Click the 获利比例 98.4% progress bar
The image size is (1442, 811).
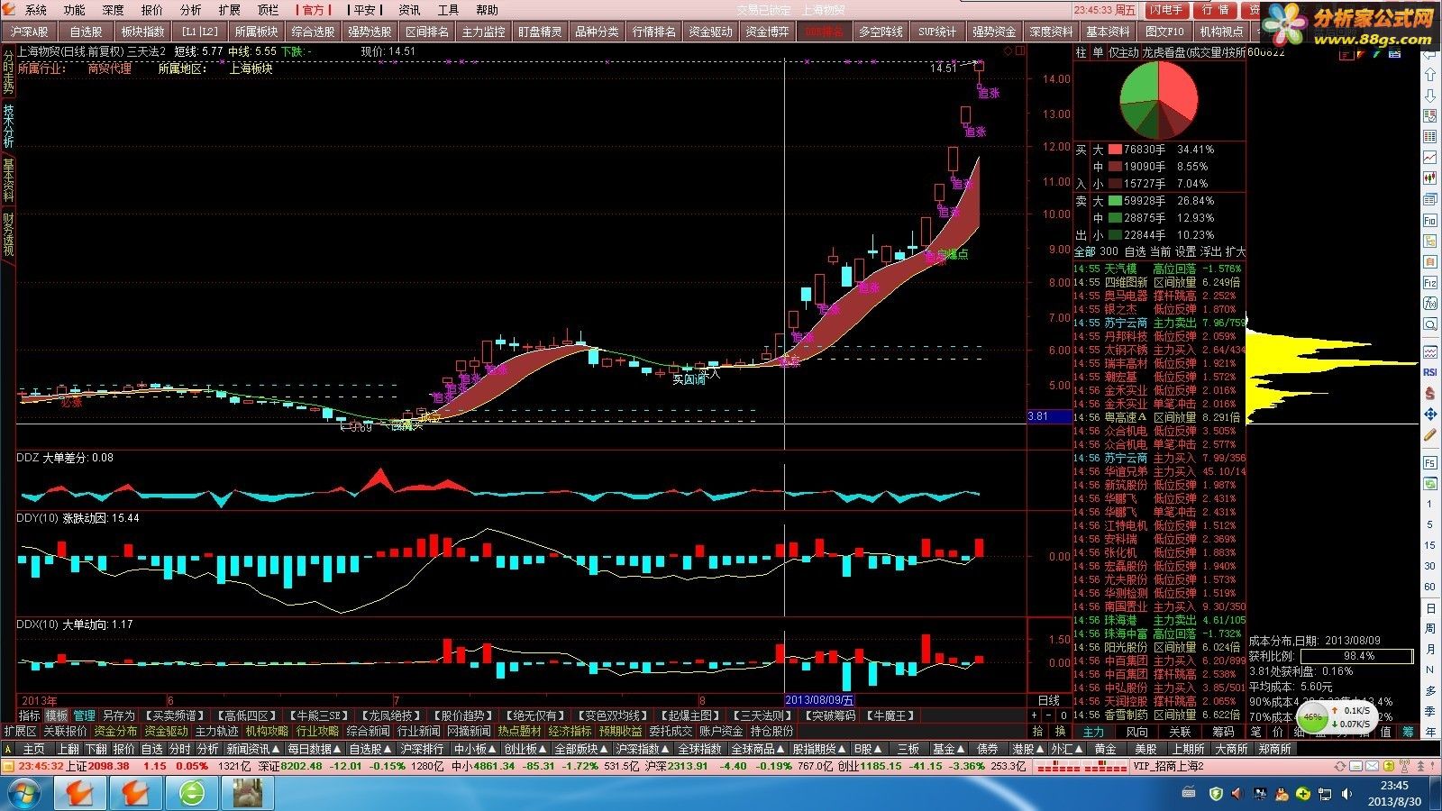1359,656
